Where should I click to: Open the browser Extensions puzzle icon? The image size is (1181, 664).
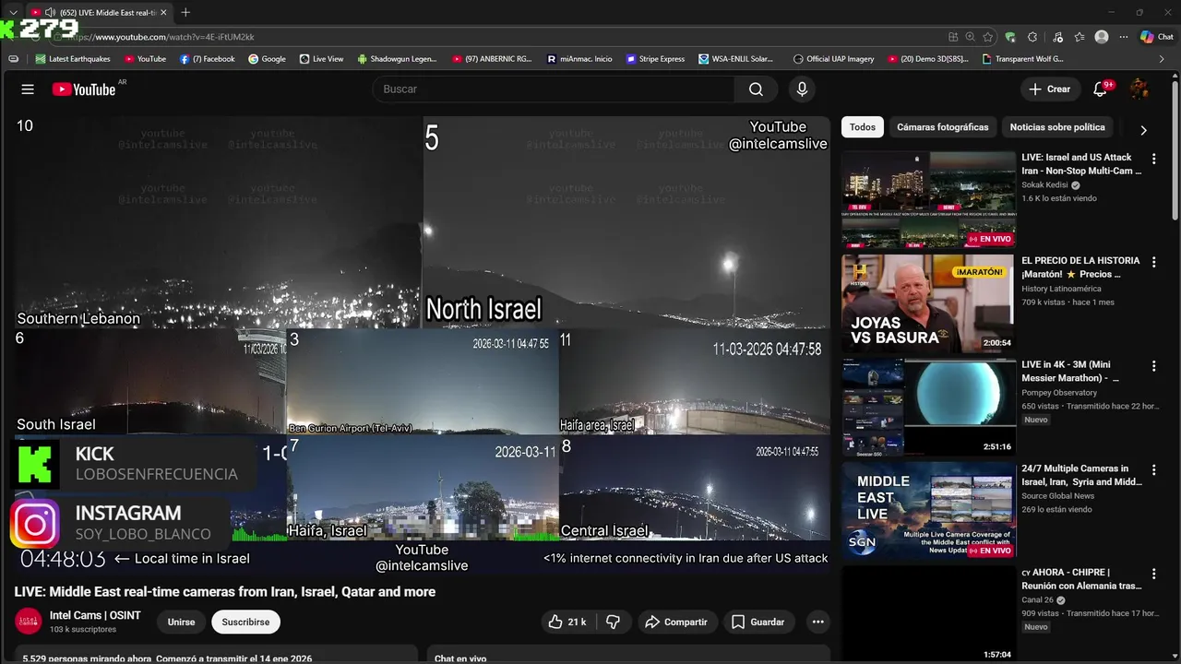coord(1032,37)
